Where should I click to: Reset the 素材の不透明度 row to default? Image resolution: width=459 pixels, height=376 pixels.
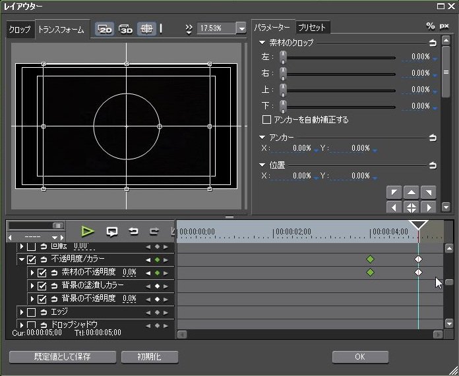click(54, 273)
